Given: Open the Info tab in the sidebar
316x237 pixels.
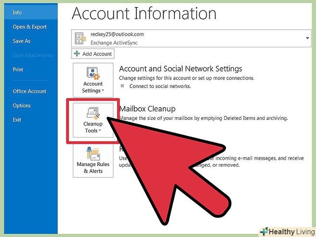Looking at the screenshot, I should click(x=31, y=13).
